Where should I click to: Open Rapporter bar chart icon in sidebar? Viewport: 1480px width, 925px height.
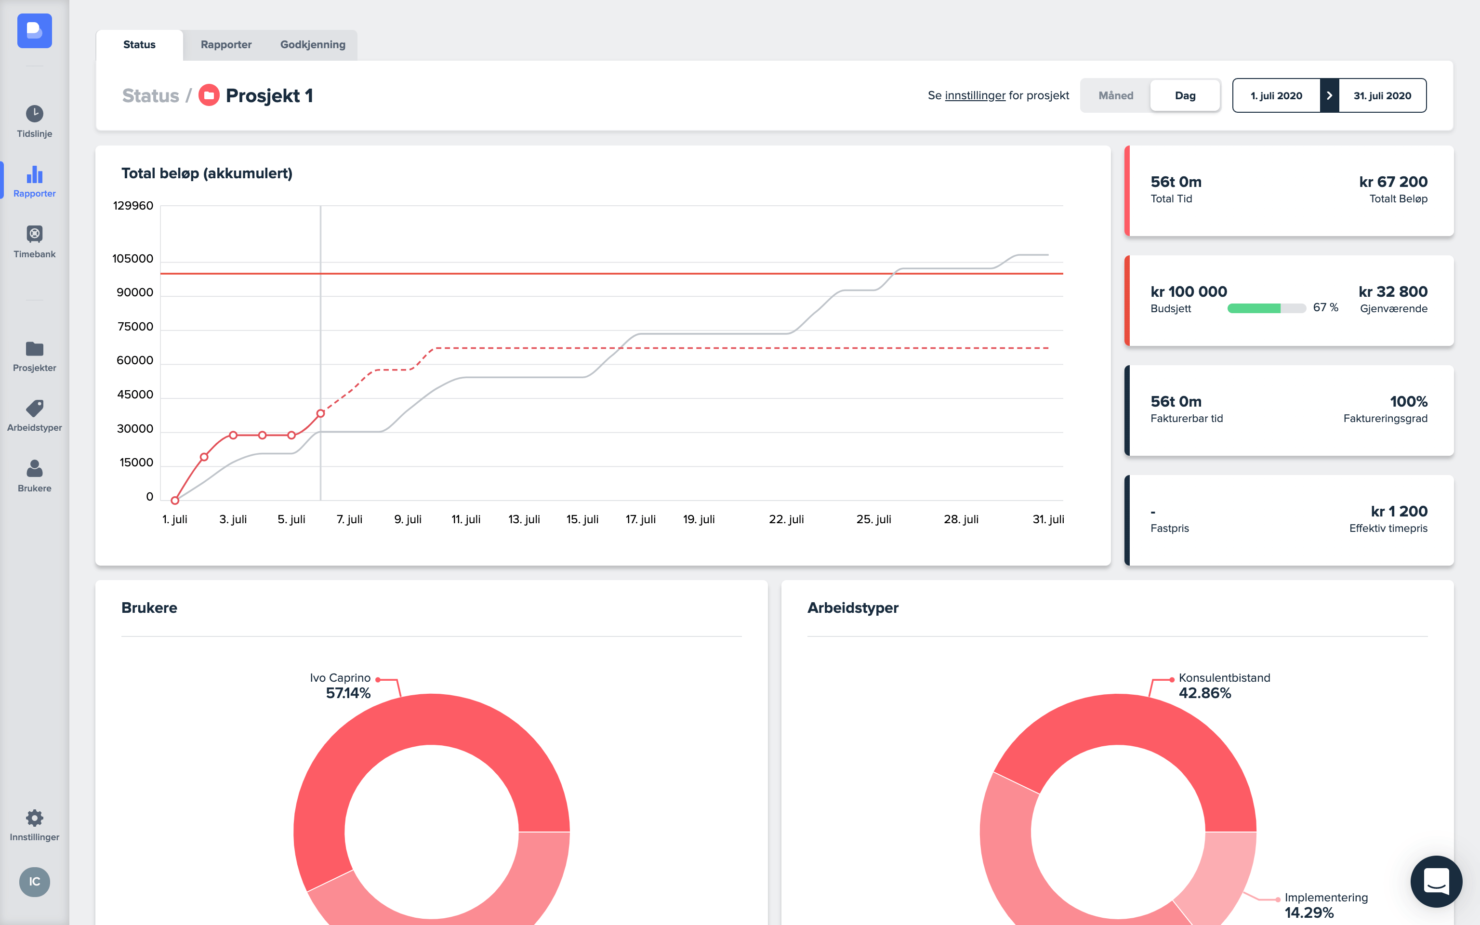point(34,174)
